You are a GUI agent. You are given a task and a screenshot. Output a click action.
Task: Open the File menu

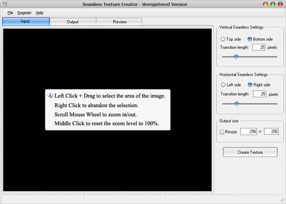click(x=10, y=13)
